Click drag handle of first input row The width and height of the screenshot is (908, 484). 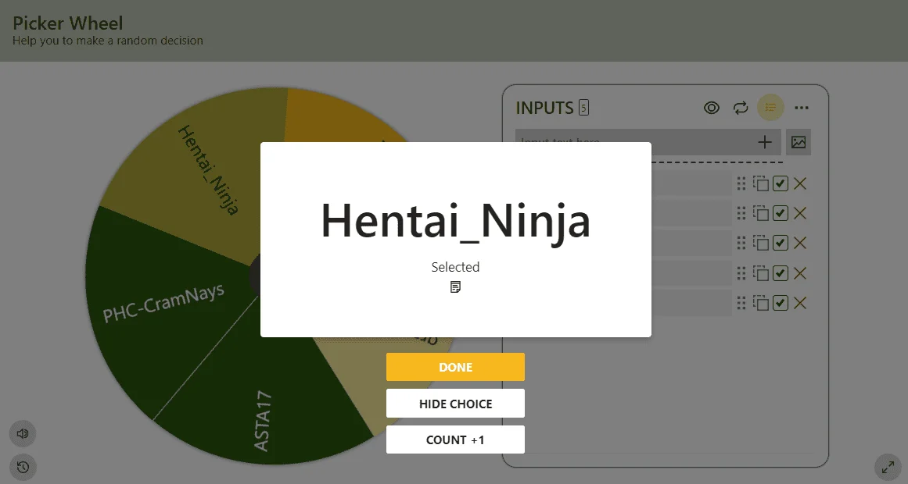click(741, 184)
